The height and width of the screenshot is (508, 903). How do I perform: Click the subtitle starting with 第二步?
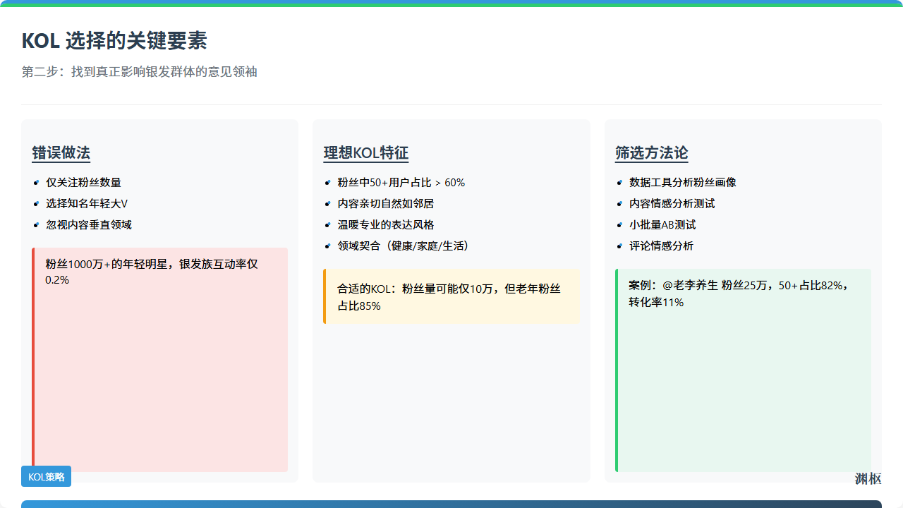point(139,72)
